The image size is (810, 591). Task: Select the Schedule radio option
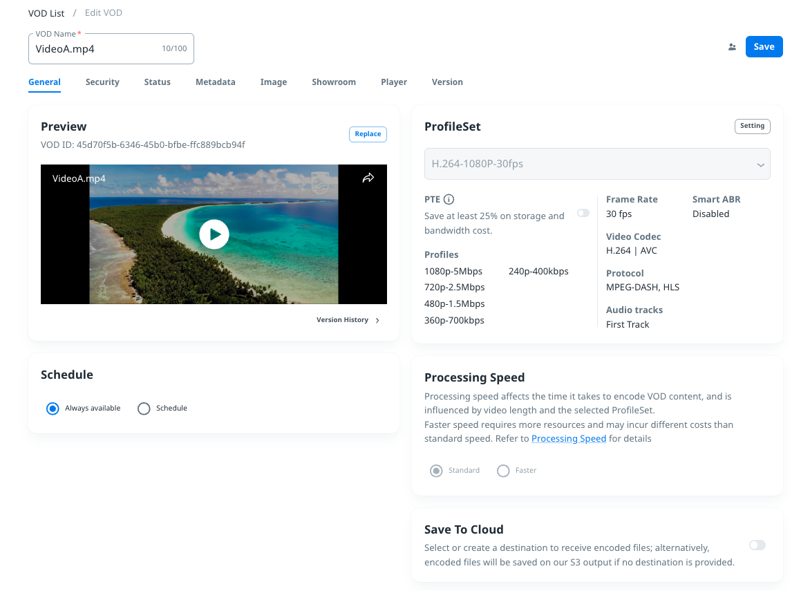pyautogui.click(x=144, y=409)
